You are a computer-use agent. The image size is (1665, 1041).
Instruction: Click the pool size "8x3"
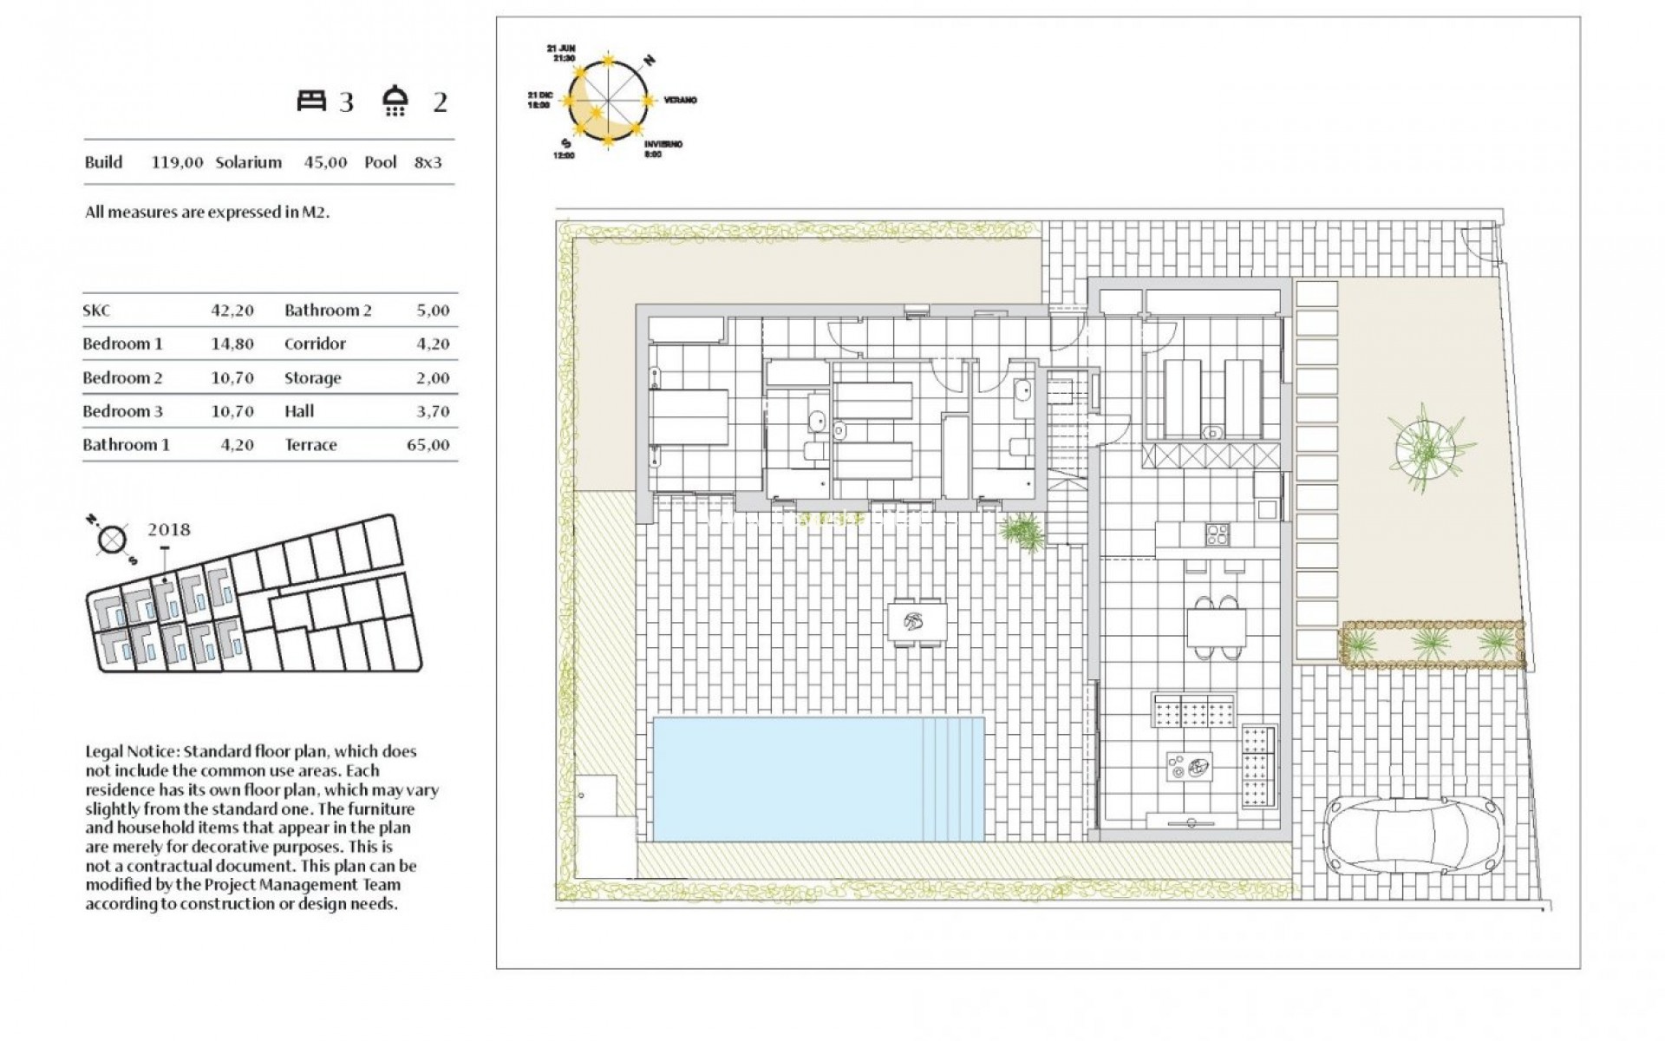point(428,162)
